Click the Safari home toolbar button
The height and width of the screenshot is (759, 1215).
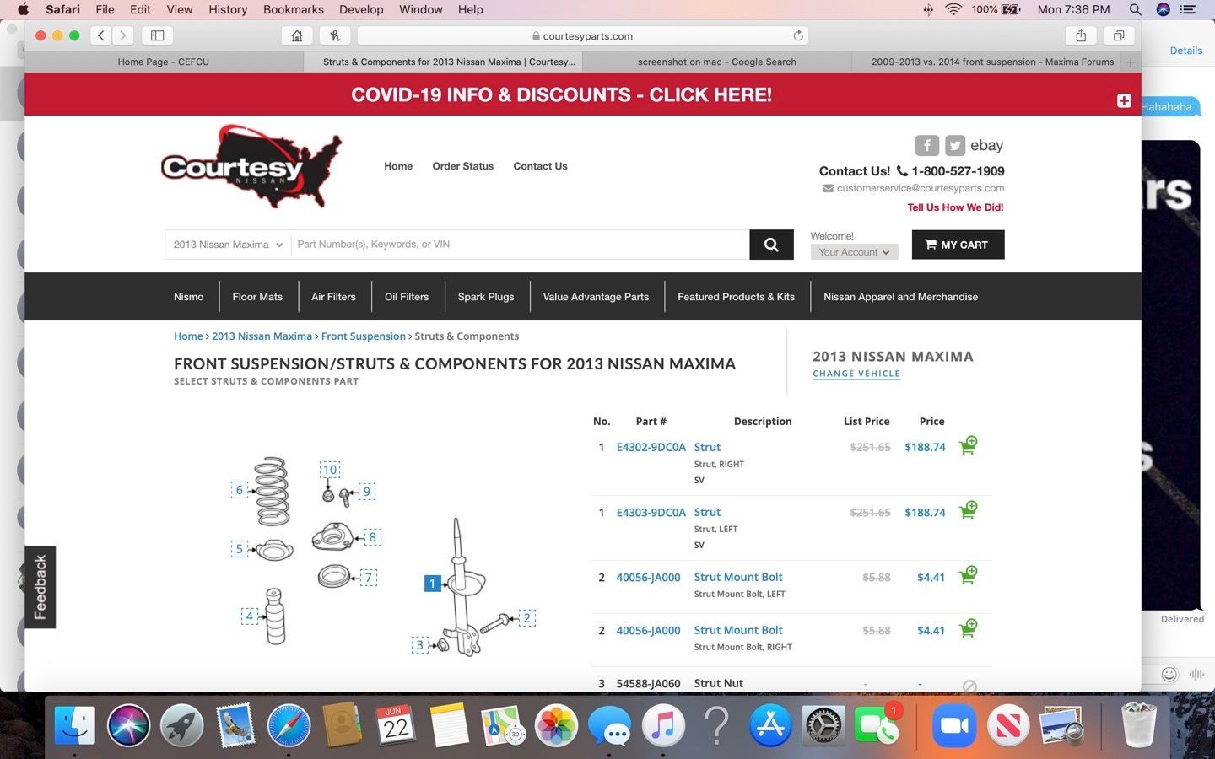297,35
